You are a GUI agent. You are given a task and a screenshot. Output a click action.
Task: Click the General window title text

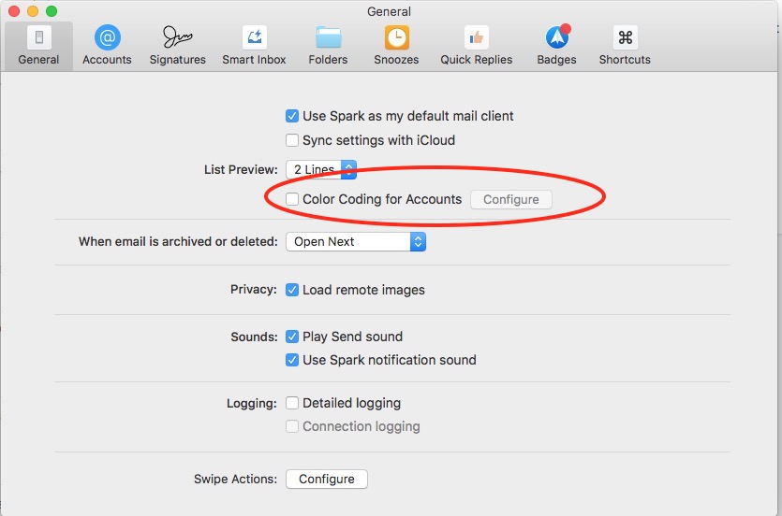tap(389, 11)
